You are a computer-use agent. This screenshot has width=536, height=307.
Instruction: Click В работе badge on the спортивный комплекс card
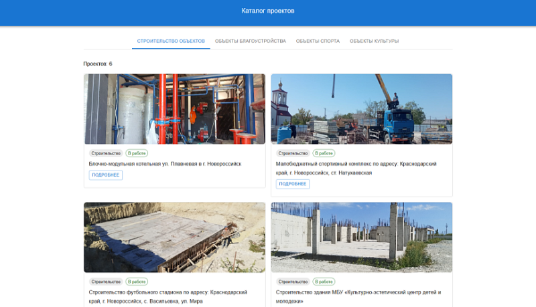tap(324, 153)
